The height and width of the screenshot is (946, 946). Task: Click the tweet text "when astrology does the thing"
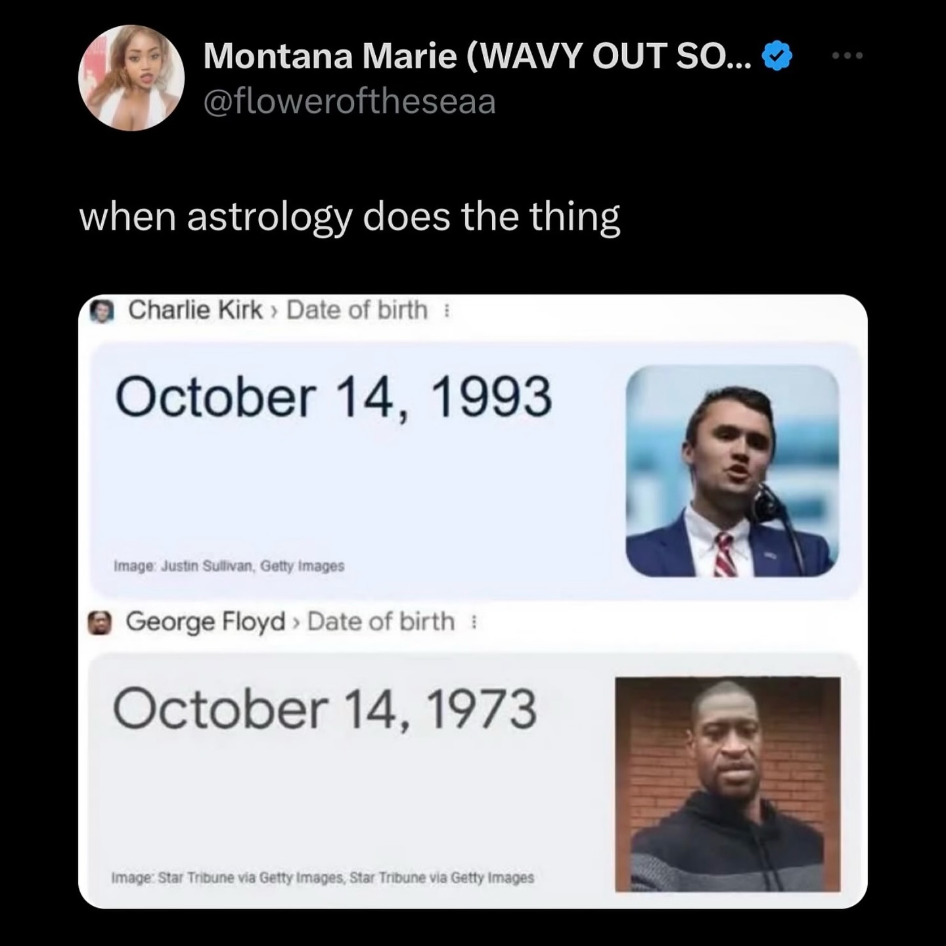[349, 217]
